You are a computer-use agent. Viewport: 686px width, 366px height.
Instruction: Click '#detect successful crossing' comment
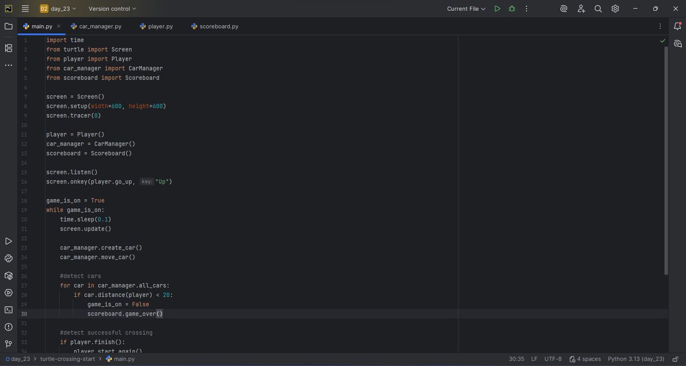tap(106, 333)
